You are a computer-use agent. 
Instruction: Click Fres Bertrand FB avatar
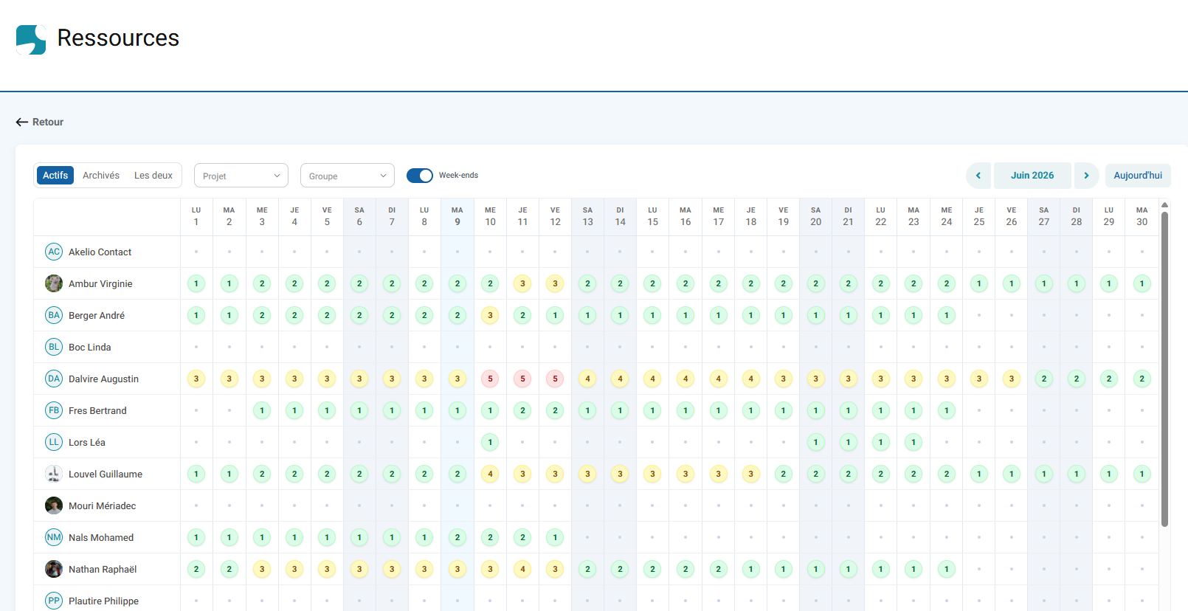coord(54,410)
